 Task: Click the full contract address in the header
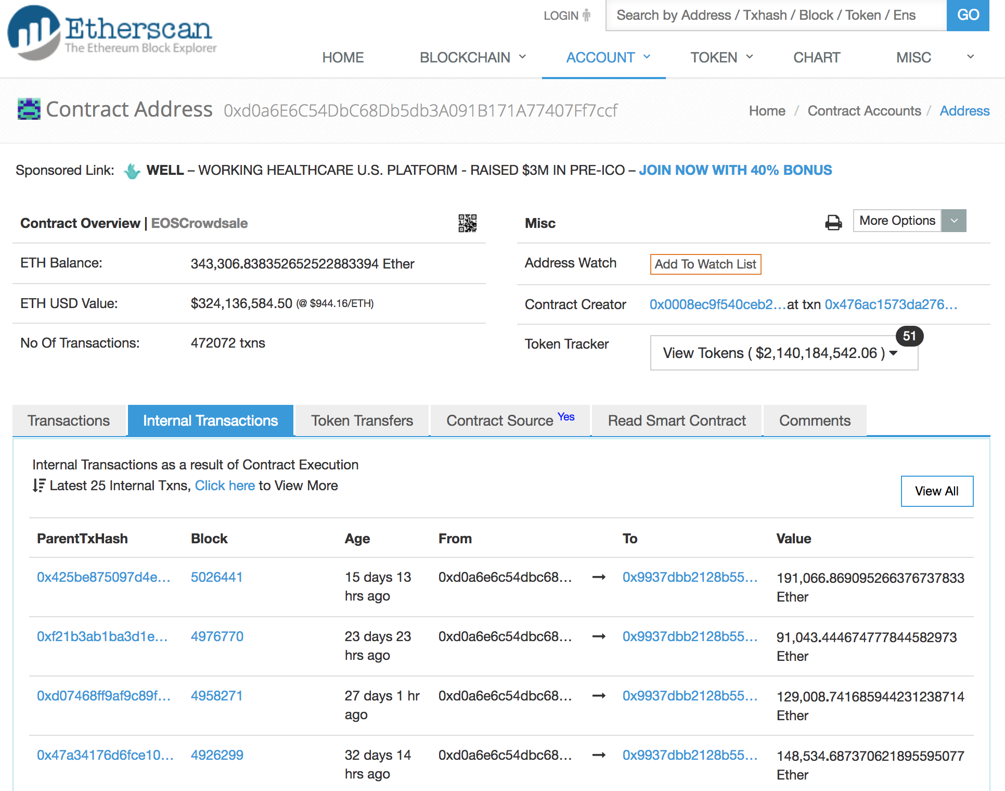click(420, 110)
